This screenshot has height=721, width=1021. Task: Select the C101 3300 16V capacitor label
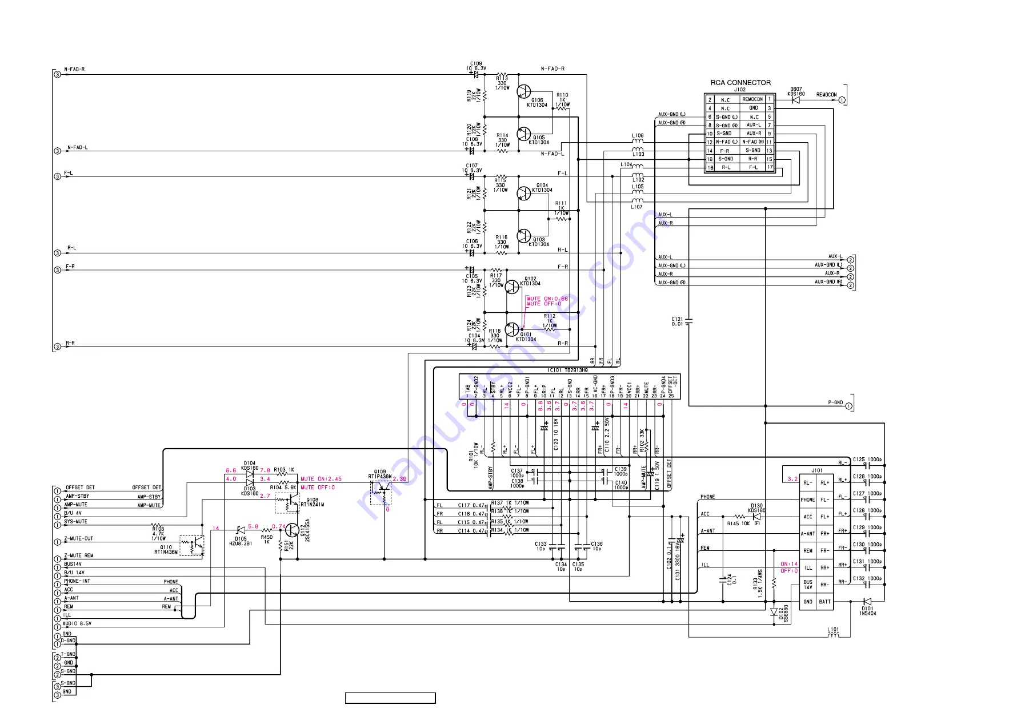click(678, 562)
